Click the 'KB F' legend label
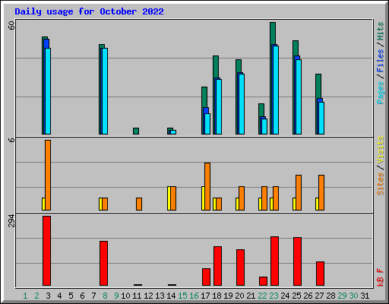This screenshot has width=389, height=304. pyautogui.click(x=381, y=277)
